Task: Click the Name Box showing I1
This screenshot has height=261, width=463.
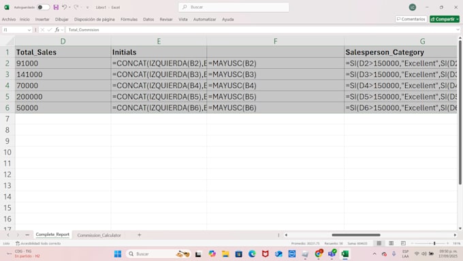Action: tap(14, 30)
